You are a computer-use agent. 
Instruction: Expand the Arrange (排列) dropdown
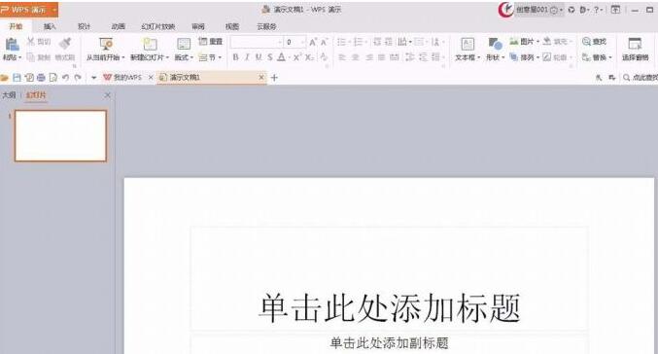point(537,57)
